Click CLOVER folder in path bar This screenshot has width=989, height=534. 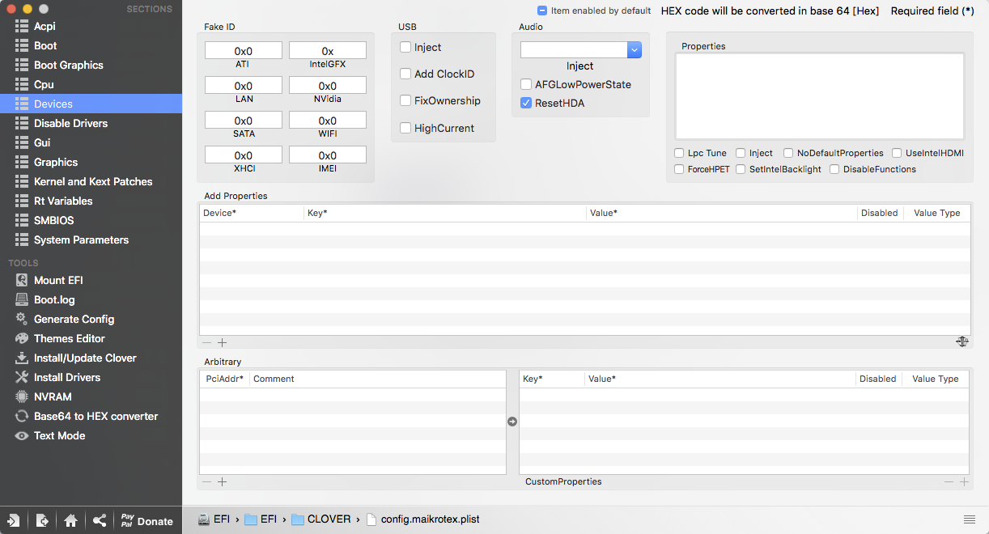tap(321, 519)
